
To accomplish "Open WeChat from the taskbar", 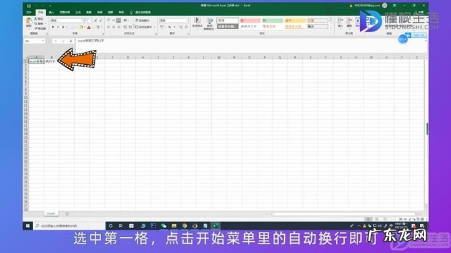I will pos(164,226).
